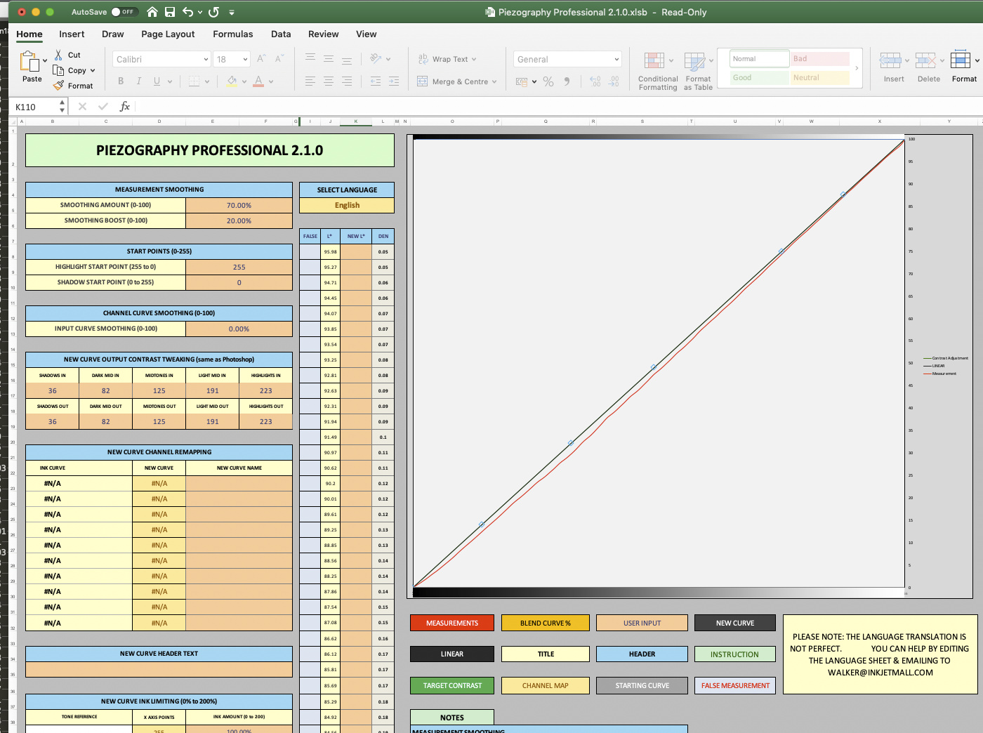Click the fx Insert Function icon
The height and width of the screenshot is (733, 983).
pos(125,107)
